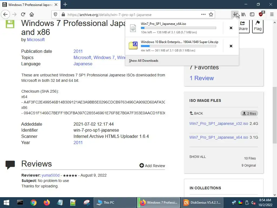Launch Google Chrome from the taskbar

point(33,203)
